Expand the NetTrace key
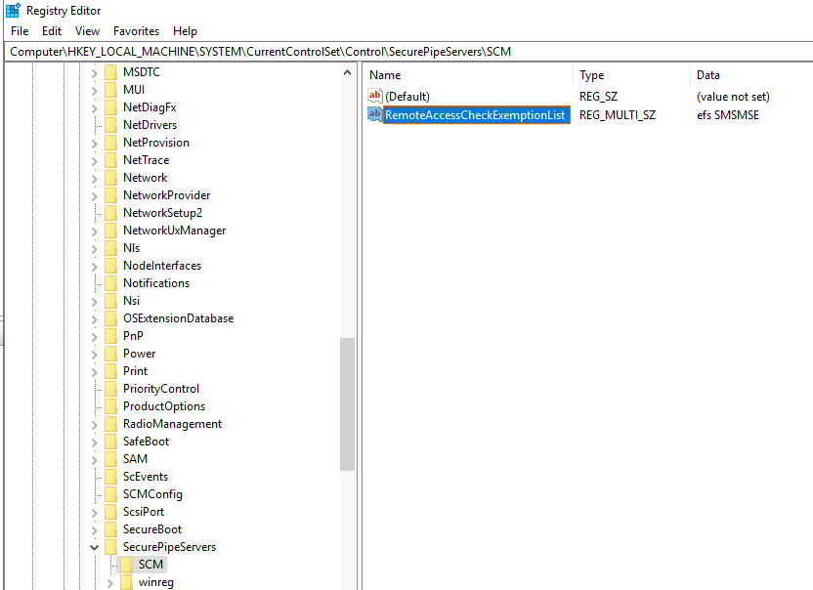 pyautogui.click(x=95, y=161)
